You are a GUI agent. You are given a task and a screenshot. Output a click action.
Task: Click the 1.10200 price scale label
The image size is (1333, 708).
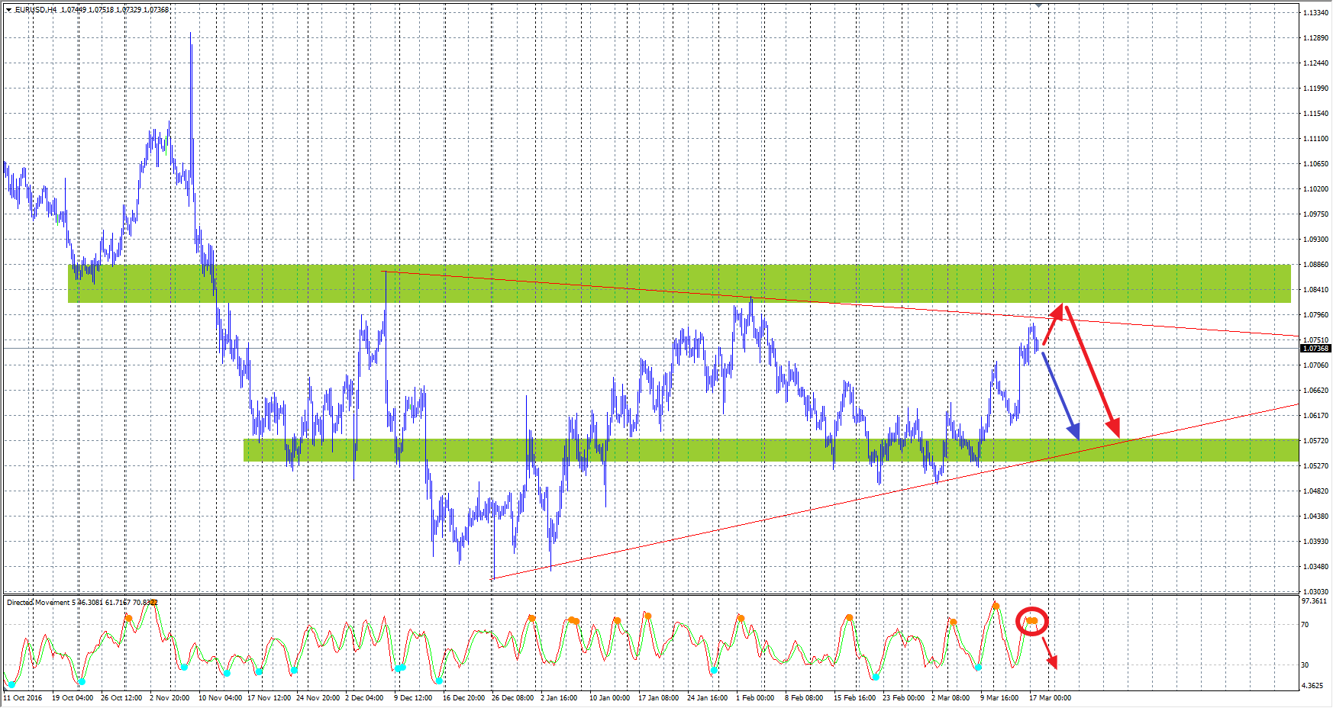pyautogui.click(x=1316, y=189)
